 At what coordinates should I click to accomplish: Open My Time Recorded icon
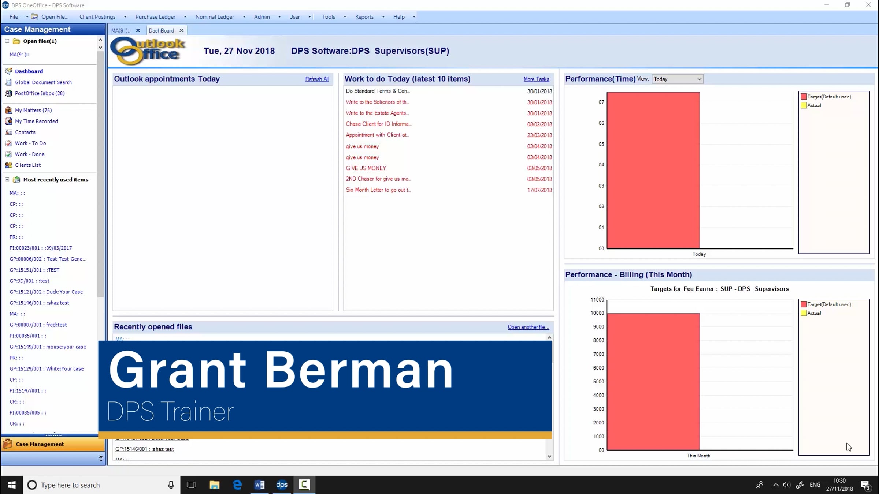point(8,121)
